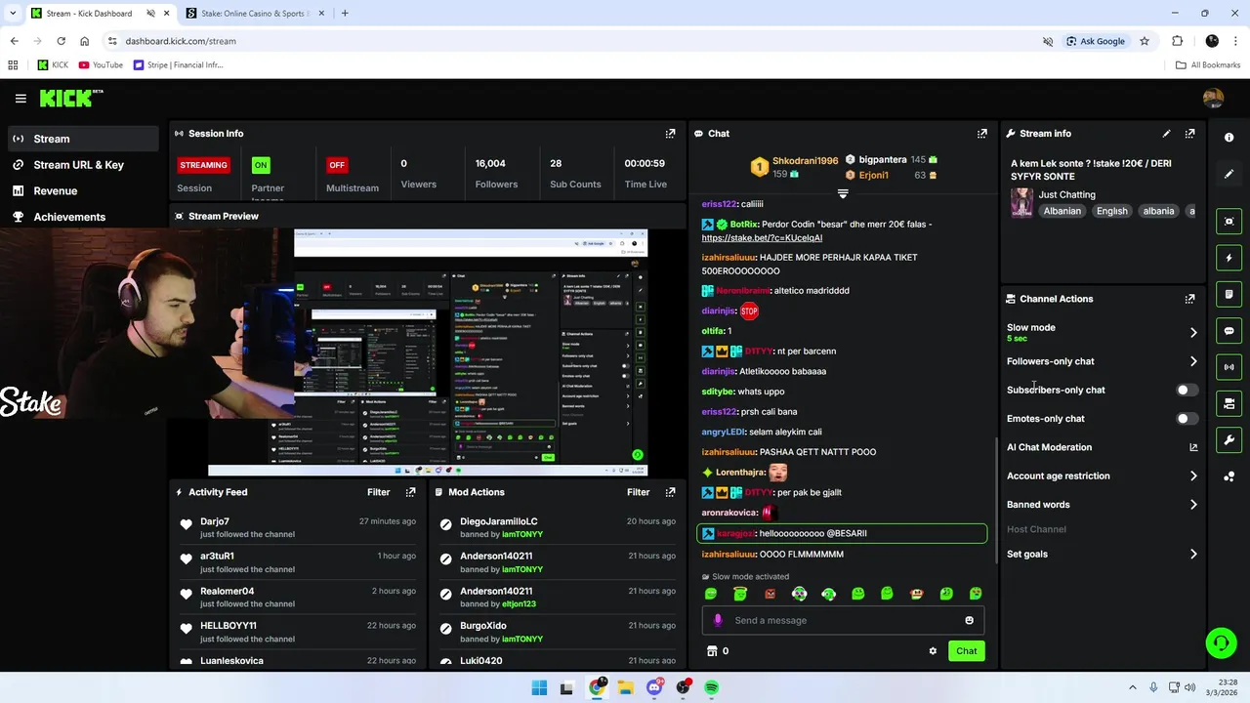The image size is (1250, 703).
Task: Pop out the Session Info panel
Action: 670,134
